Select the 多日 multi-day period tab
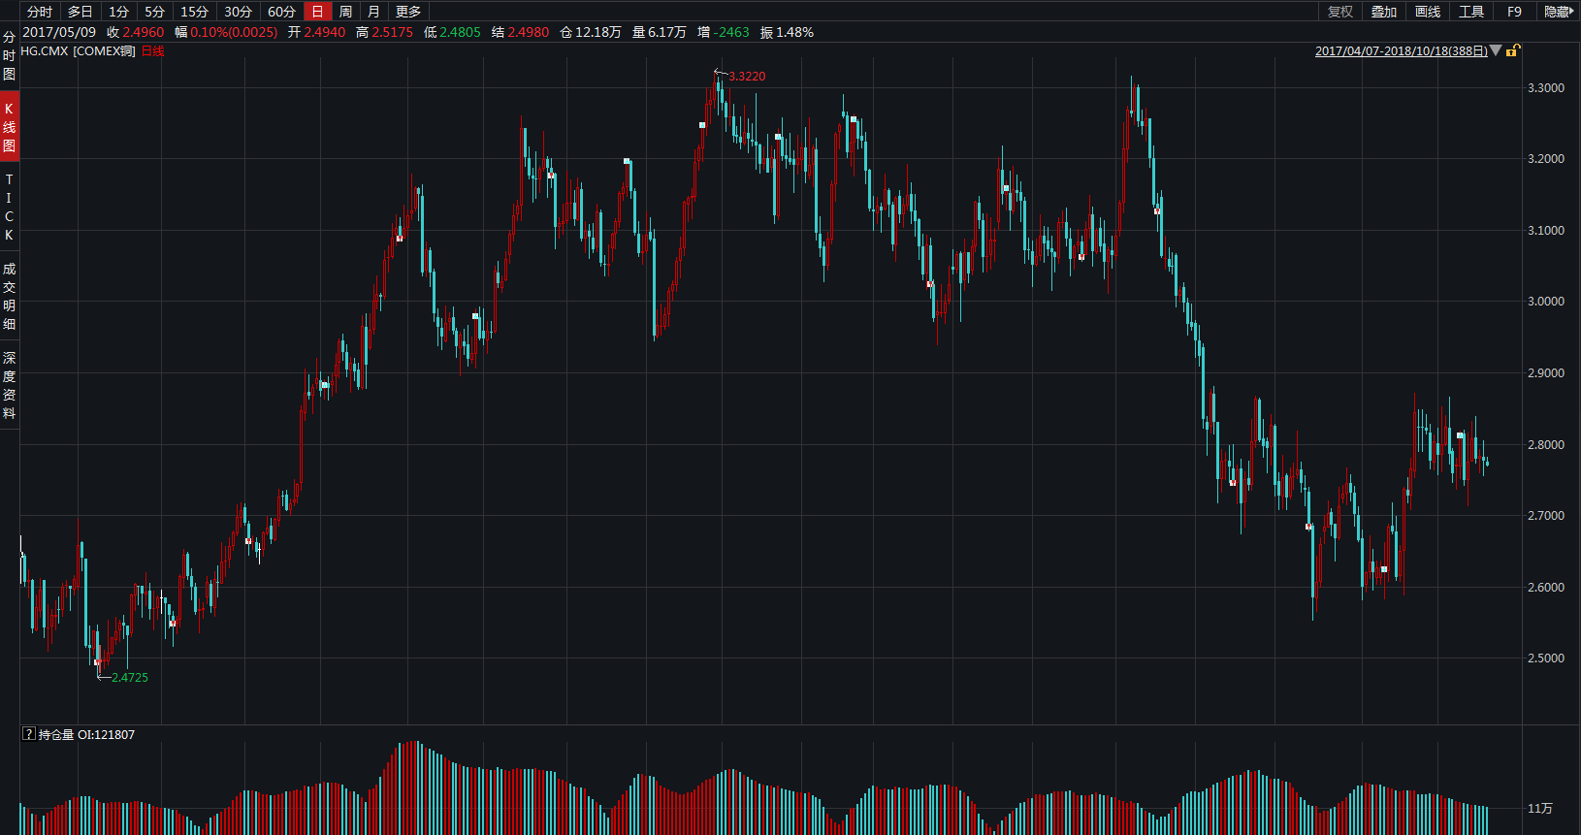The image size is (1581, 835). coord(81,12)
